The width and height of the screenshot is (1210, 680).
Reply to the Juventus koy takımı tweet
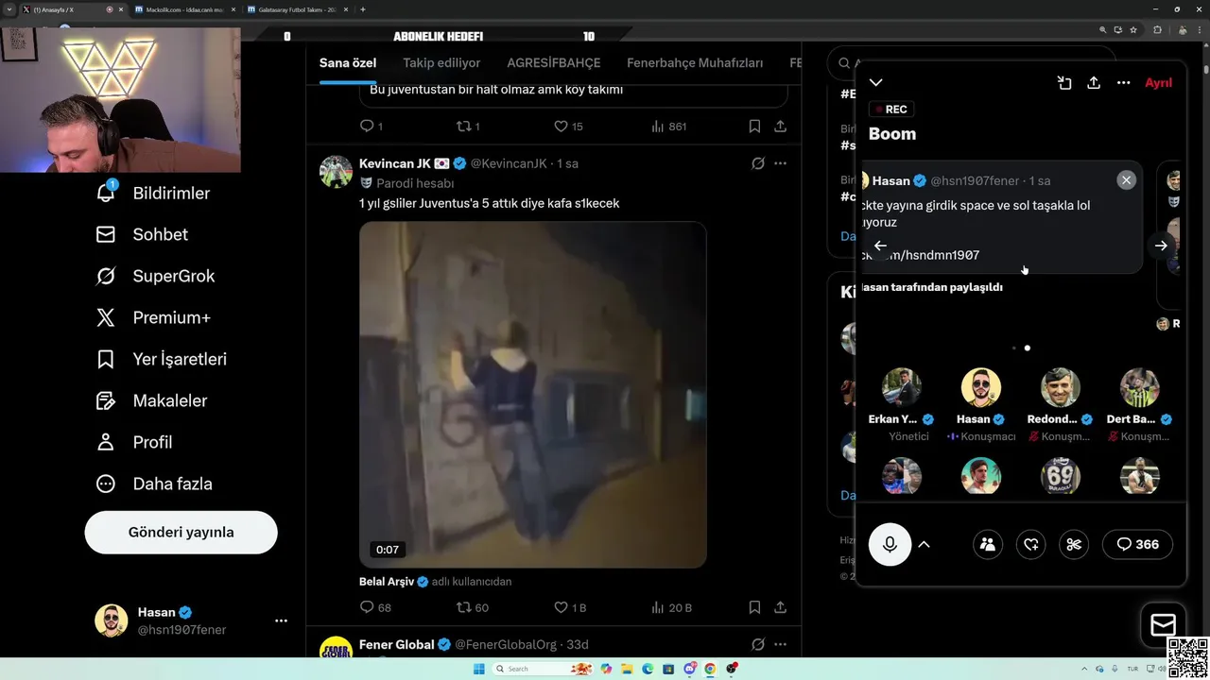tap(371, 126)
